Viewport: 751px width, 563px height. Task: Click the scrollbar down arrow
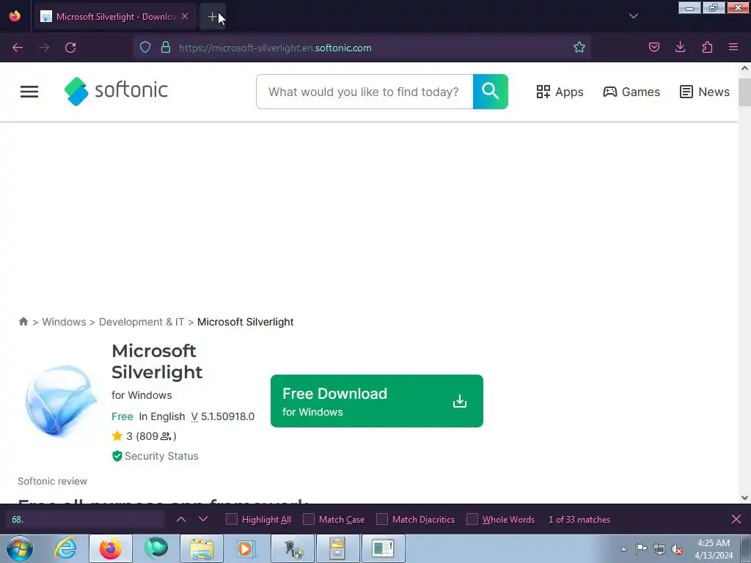(x=745, y=498)
